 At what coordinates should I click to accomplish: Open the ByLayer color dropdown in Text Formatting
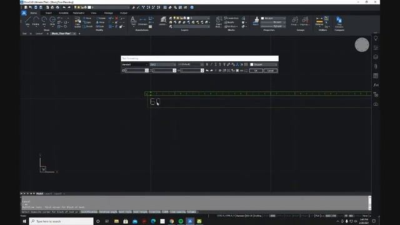tap(263, 64)
